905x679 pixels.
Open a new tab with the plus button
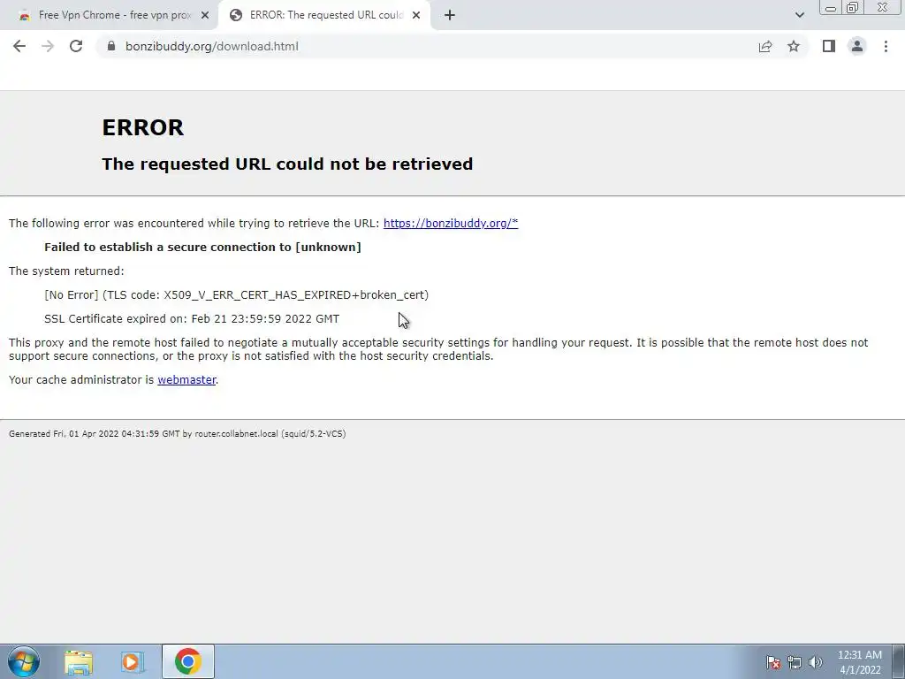[x=450, y=15]
